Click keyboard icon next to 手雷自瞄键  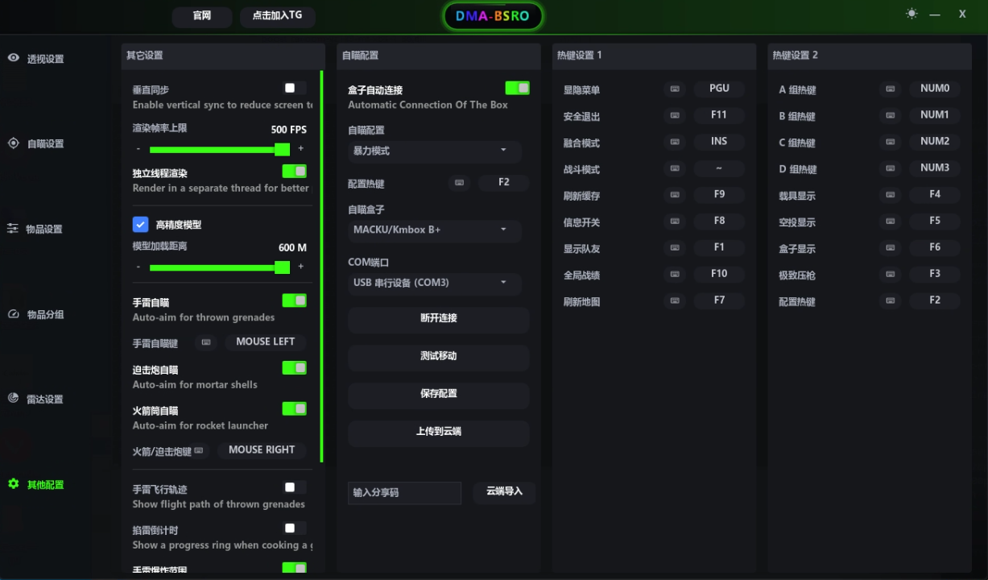click(x=206, y=342)
